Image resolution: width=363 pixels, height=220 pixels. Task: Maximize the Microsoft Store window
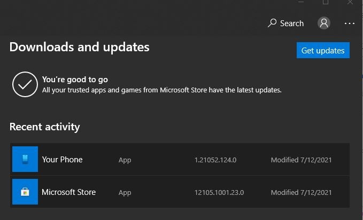click(326, 2)
